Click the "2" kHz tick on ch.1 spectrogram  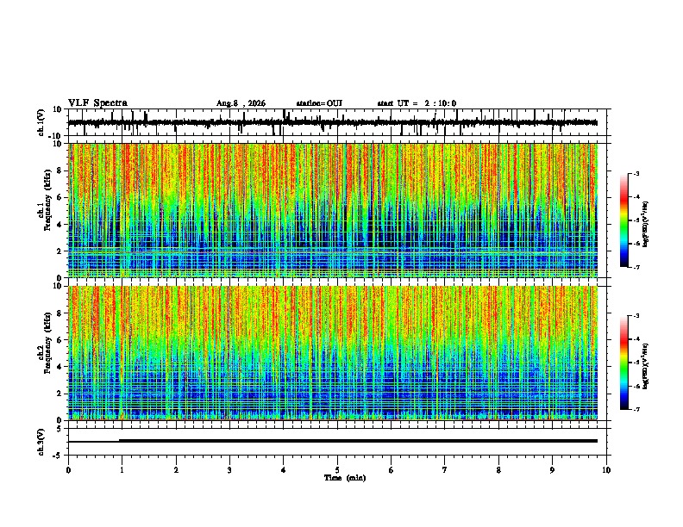[60, 251]
